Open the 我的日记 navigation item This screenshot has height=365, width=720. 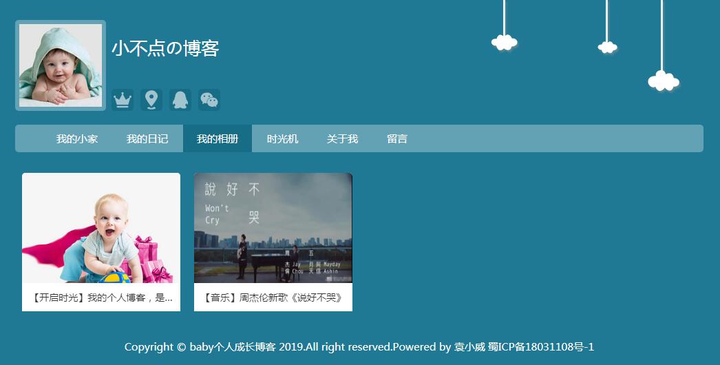pyautogui.click(x=147, y=138)
